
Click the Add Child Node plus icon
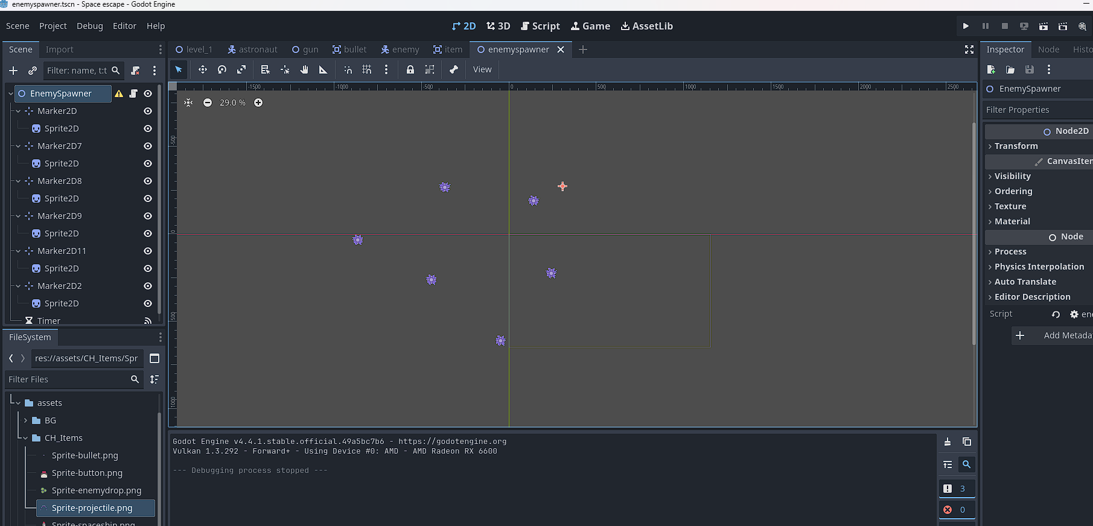[x=13, y=71]
